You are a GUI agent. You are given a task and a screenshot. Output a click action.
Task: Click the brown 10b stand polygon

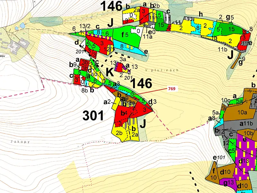pos(246,133)
